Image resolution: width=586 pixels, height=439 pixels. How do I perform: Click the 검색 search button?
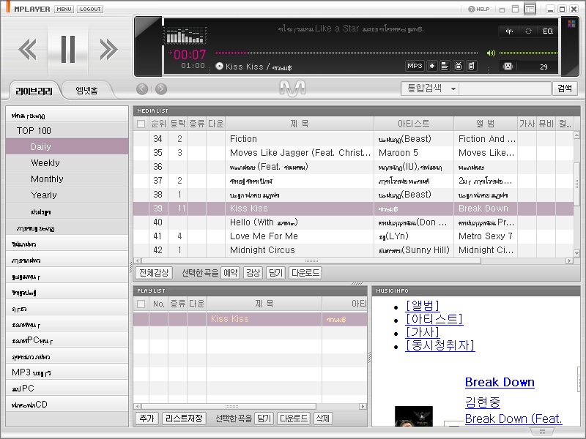(565, 89)
